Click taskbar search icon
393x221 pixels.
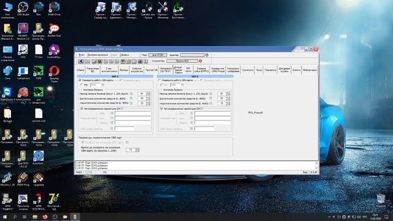(x=15, y=217)
